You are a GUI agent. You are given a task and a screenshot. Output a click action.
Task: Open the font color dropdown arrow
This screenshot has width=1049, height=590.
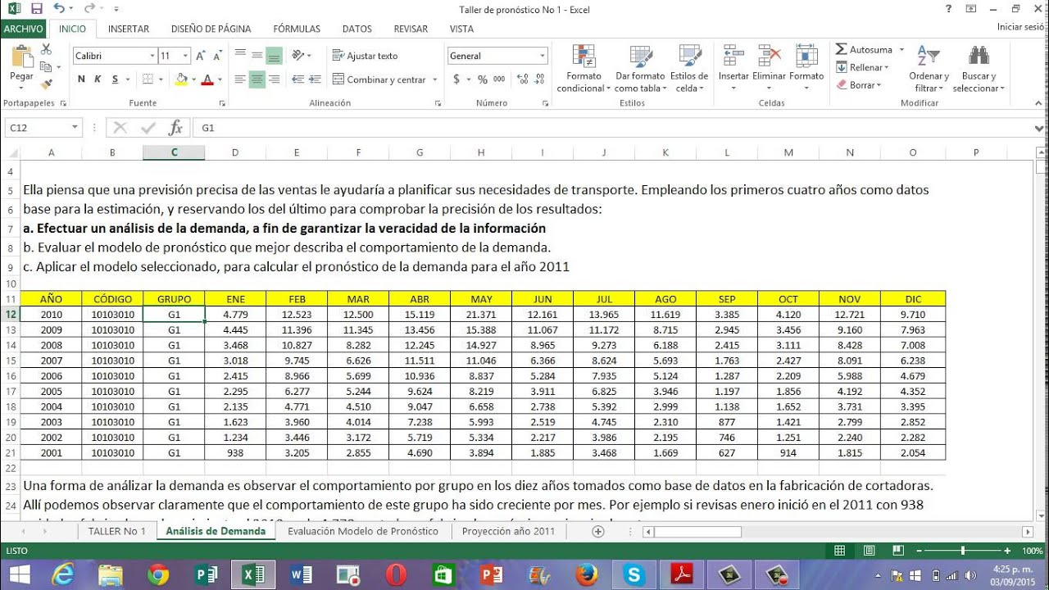coord(219,79)
